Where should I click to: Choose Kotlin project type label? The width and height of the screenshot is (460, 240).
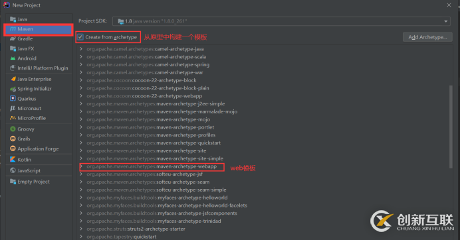pos(24,160)
